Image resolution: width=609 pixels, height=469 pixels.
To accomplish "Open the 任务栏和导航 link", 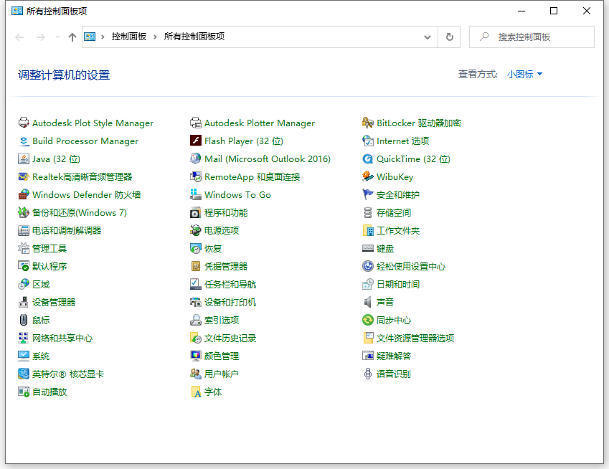I will click(x=230, y=284).
